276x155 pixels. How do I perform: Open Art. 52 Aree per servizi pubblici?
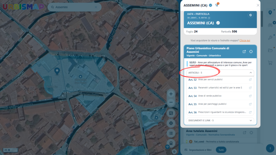click(x=220, y=80)
